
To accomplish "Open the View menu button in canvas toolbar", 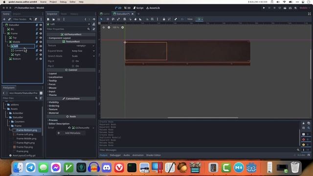I will 190,19.
